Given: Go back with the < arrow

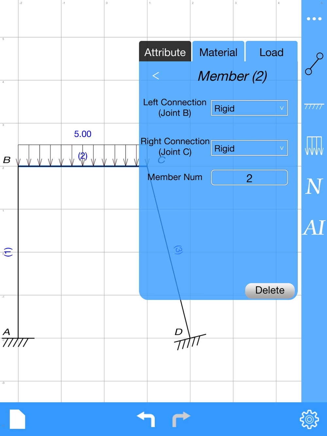Looking at the screenshot, I should pyautogui.click(x=156, y=76).
